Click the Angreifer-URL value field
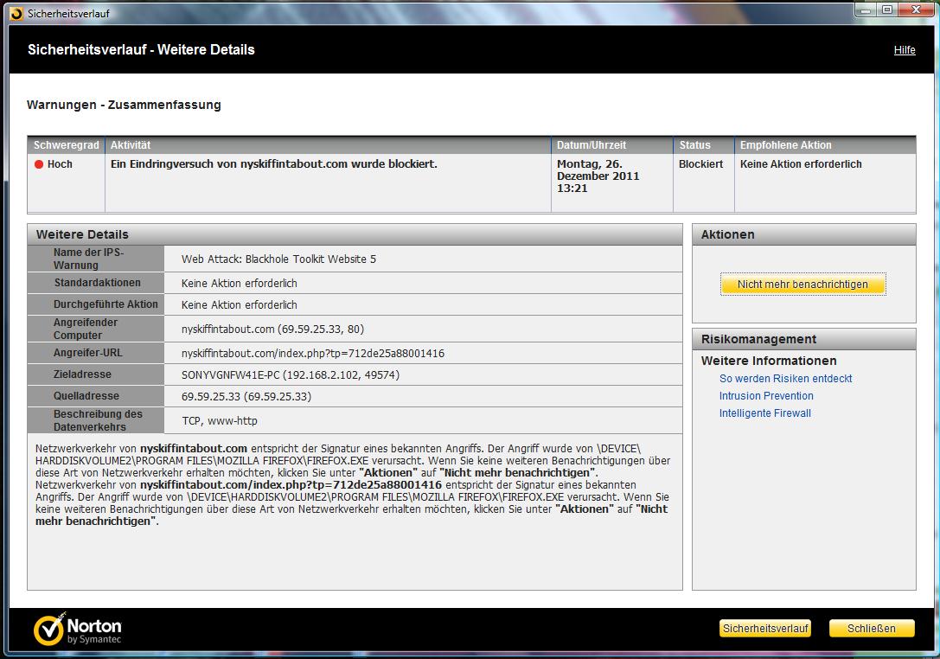This screenshot has width=940, height=659. [x=313, y=354]
